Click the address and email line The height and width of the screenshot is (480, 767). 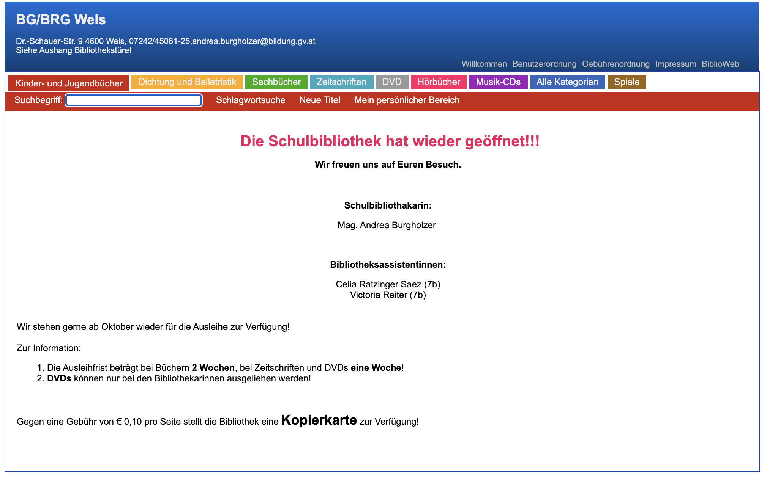166,41
